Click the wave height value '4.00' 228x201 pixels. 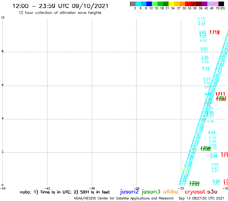(x=203, y=41)
